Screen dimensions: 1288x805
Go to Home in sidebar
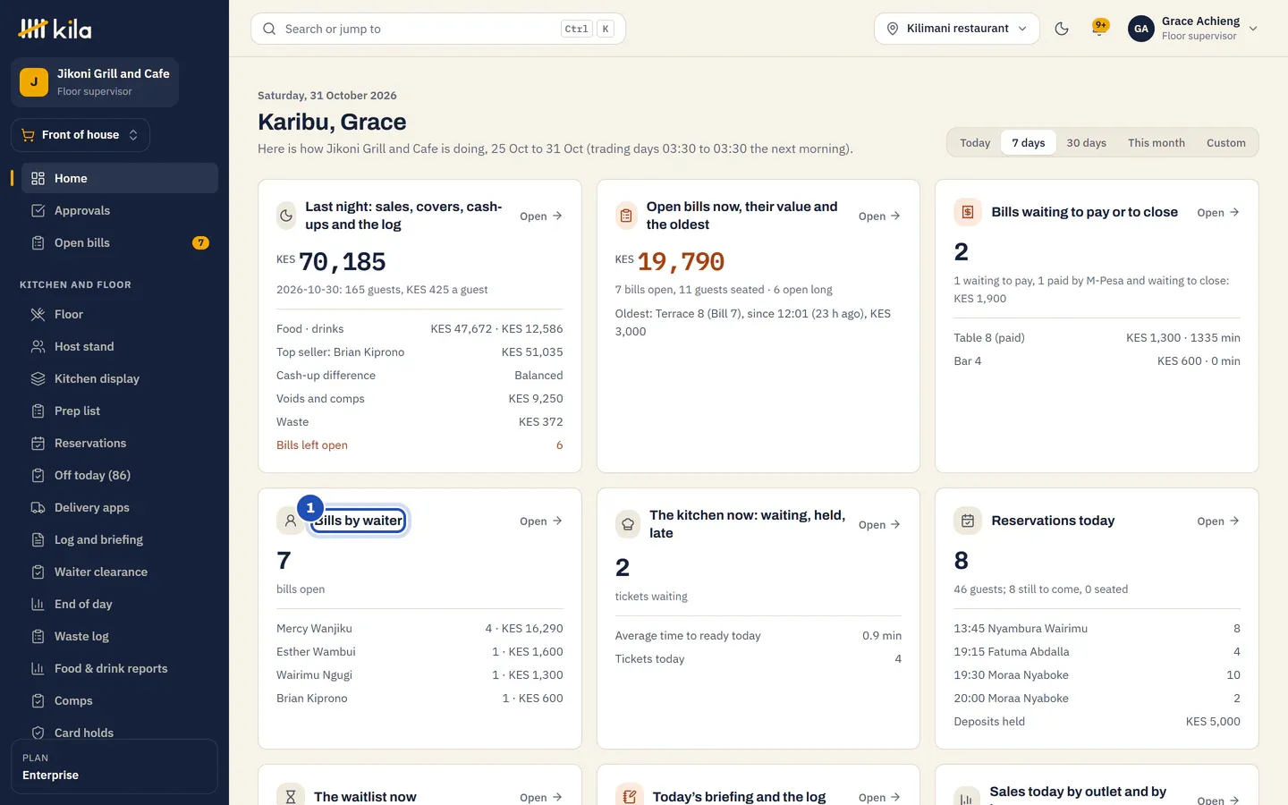(120, 178)
